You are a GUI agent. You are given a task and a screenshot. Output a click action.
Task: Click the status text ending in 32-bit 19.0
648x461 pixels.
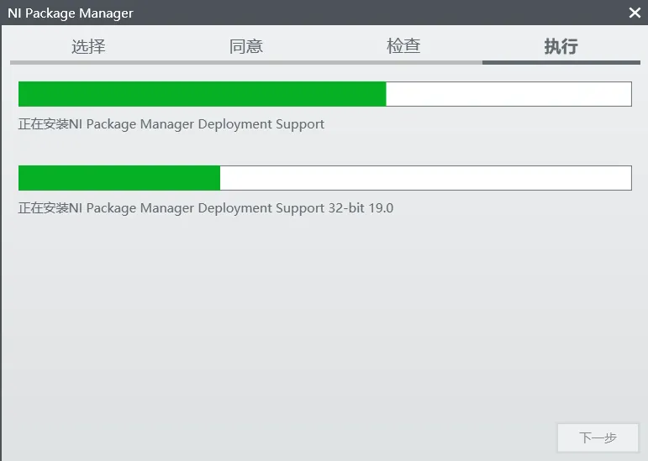pyautogui.click(x=206, y=208)
